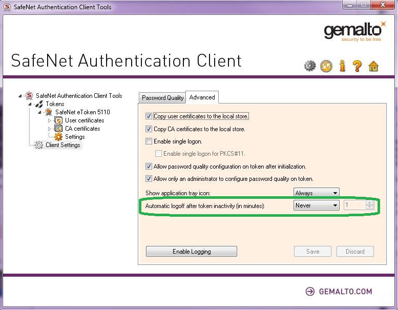Click 'Automatic logoff after token inactivity' label
This screenshot has height=310, width=398.
205,206
